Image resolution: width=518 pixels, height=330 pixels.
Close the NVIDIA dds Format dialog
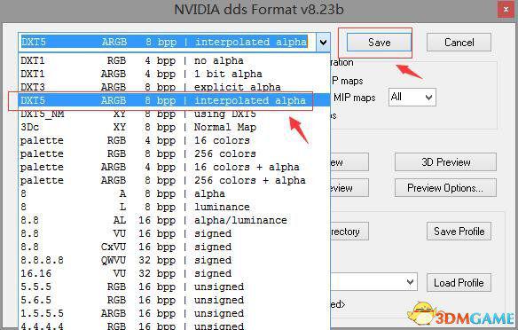[x=506, y=9]
